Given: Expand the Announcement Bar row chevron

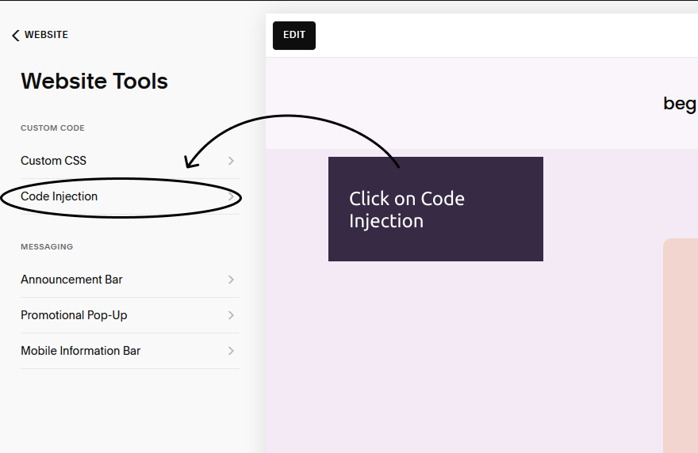Looking at the screenshot, I should [x=231, y=280].
